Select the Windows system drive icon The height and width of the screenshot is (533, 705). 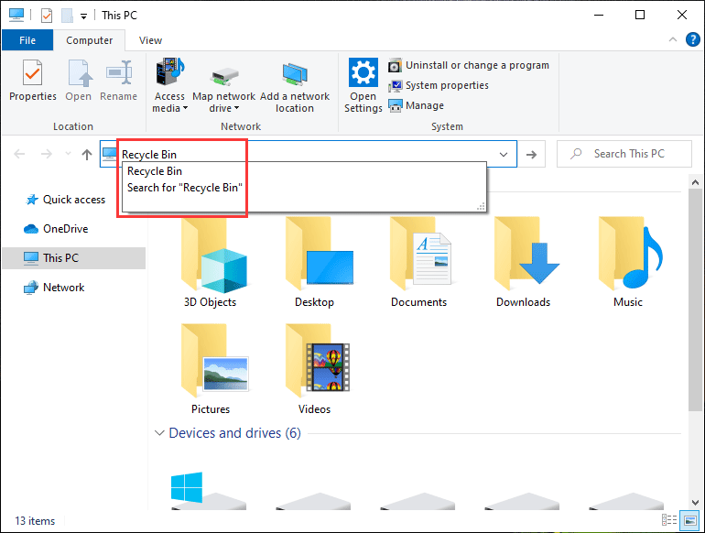(209, 490)
